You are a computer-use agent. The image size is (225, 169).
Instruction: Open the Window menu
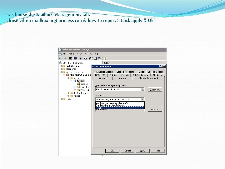click(x=88, y=54)
